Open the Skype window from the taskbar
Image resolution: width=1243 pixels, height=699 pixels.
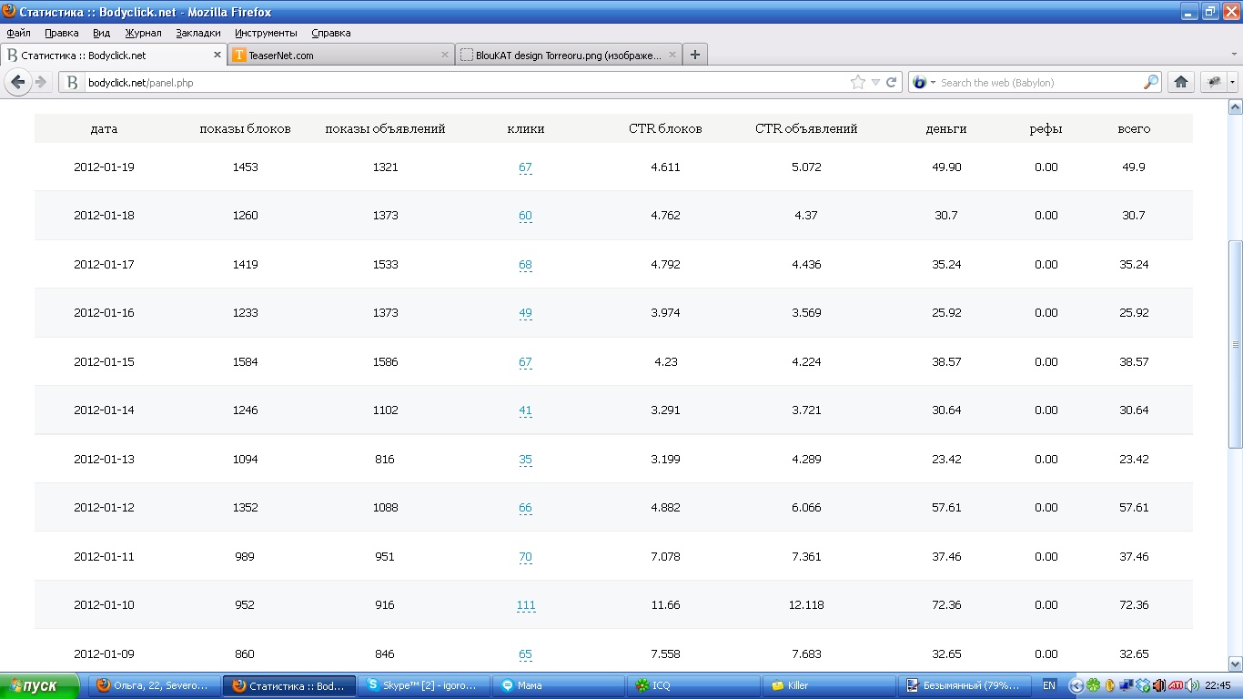(x=424, y=685)
